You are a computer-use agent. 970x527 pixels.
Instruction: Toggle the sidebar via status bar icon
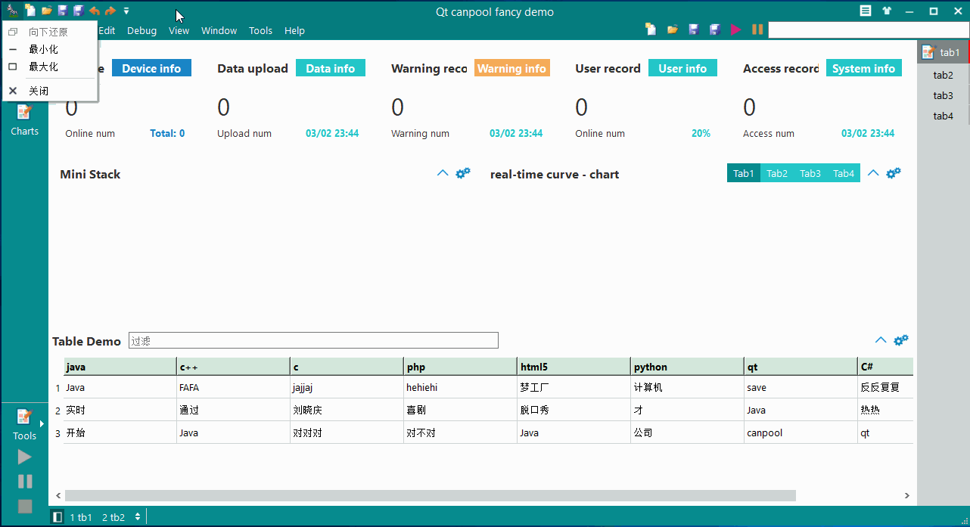[58, 517]
